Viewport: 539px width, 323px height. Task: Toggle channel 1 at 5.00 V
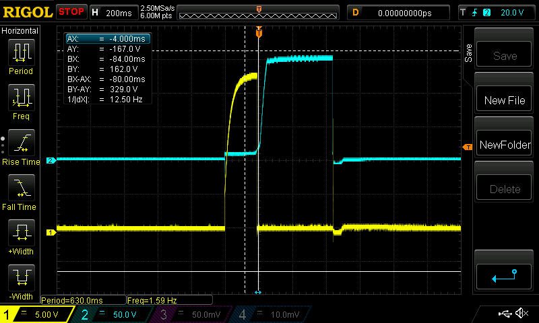point(38,314)
